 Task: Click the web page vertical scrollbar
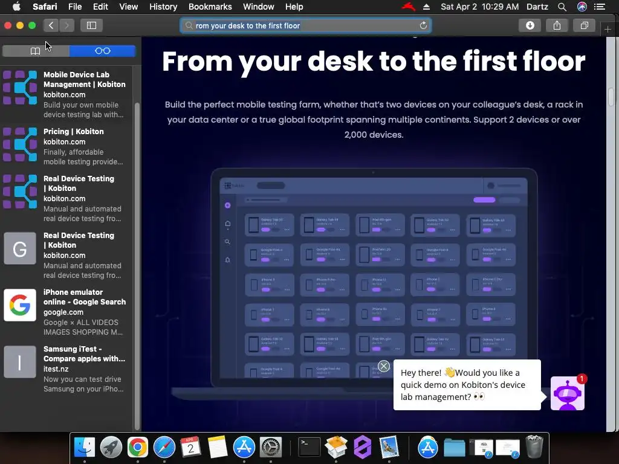[612, 97]
